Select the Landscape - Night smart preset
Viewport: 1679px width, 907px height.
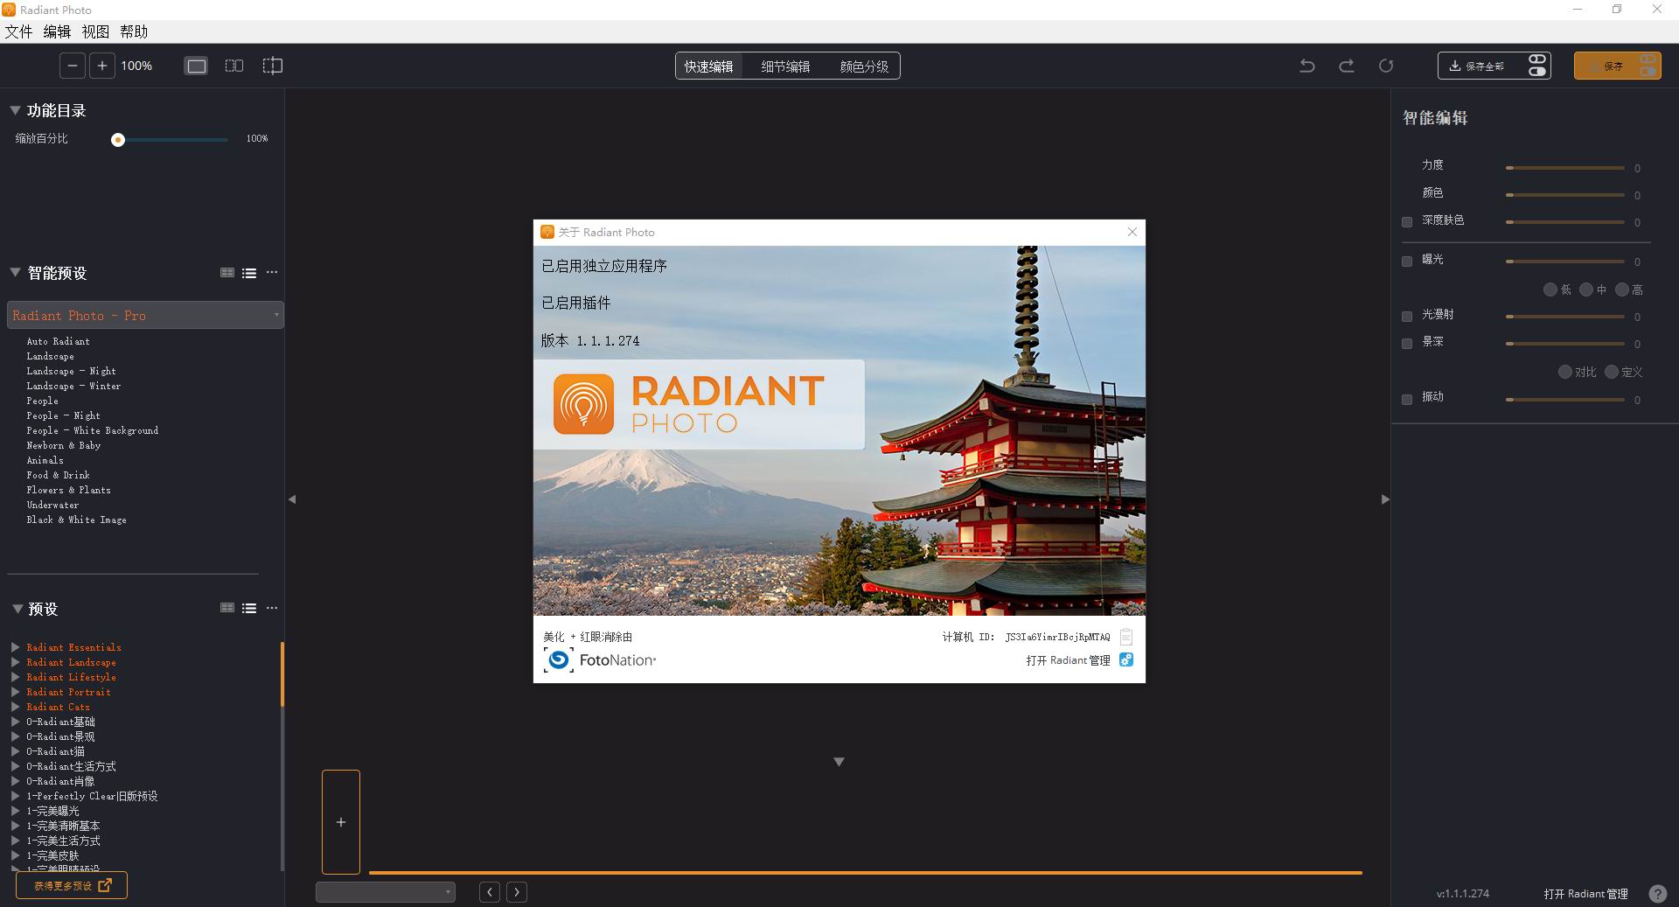tap(71, 371)
